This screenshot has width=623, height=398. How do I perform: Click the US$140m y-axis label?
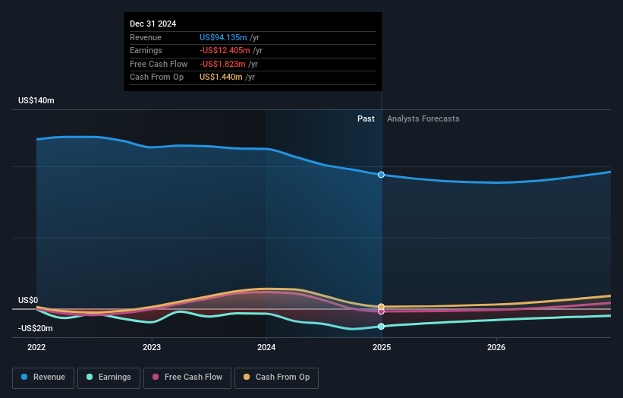point(36,100)
